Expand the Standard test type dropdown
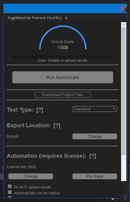This screenshot has height=202, width=130. click(95, 109)
